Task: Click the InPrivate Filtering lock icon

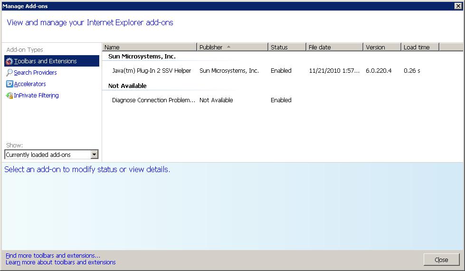Action: click(x=9, y=96)
